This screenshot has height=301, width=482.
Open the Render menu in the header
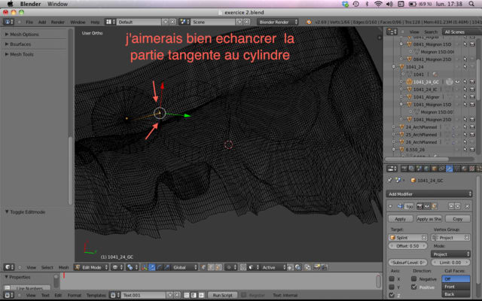coord(57,23)
